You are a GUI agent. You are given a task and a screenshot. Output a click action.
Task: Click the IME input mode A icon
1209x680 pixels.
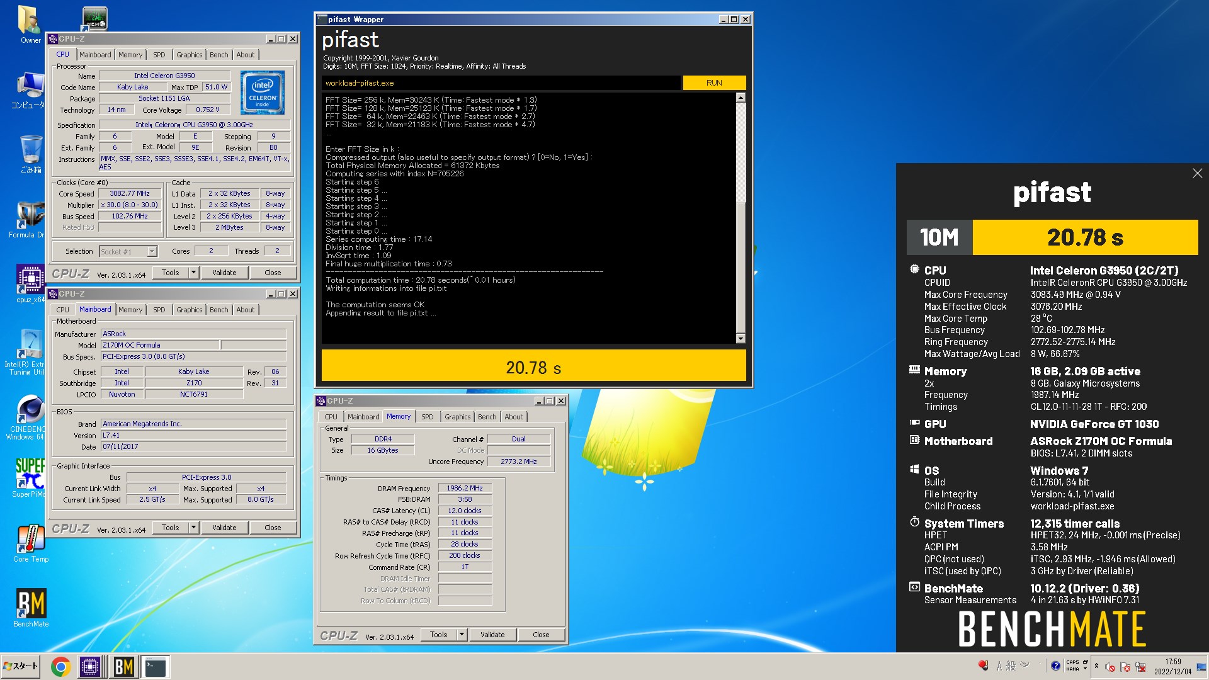tap(999, 666)
